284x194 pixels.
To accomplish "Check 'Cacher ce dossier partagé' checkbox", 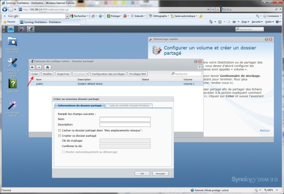I will coord(59,131).
